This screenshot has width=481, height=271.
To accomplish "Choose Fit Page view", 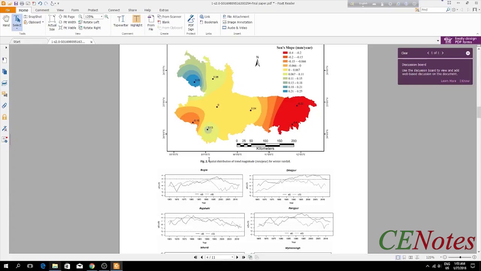I will click(67, 17).
